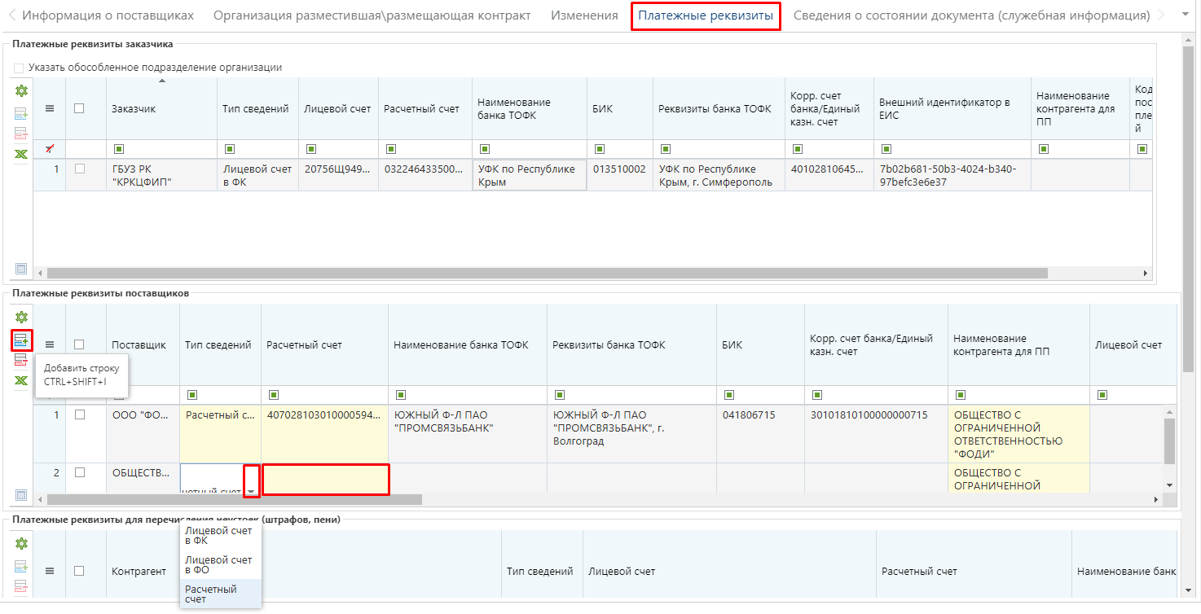Click Контрагент column header in penalties grid
The height and width of the screenshot is (614, 1201).
pyautogui.click(x=139, y=572)
